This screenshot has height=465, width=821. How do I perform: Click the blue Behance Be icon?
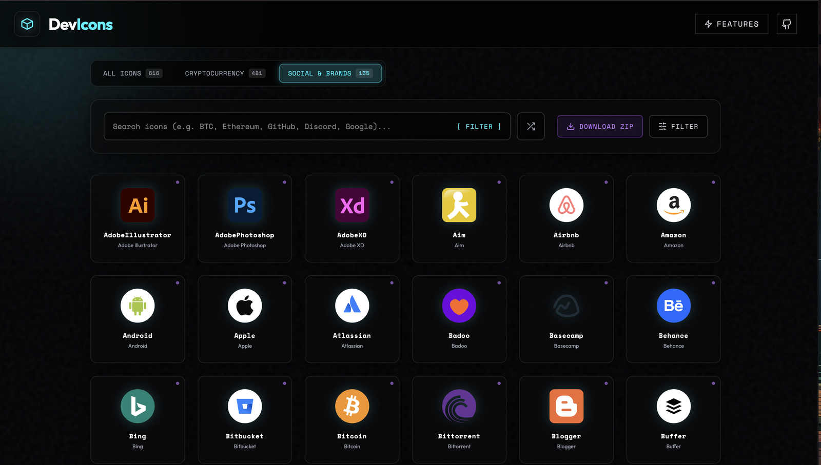pos(674,306)
